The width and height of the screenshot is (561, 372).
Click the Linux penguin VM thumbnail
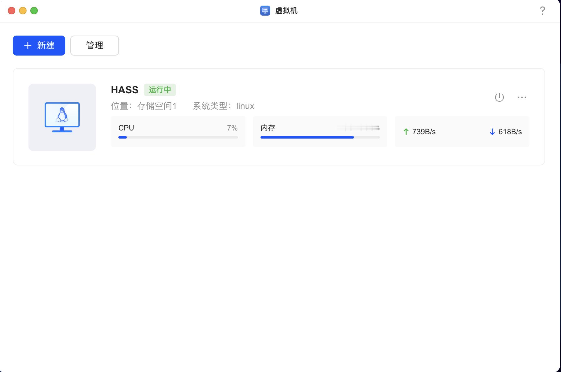click(62, 117)
